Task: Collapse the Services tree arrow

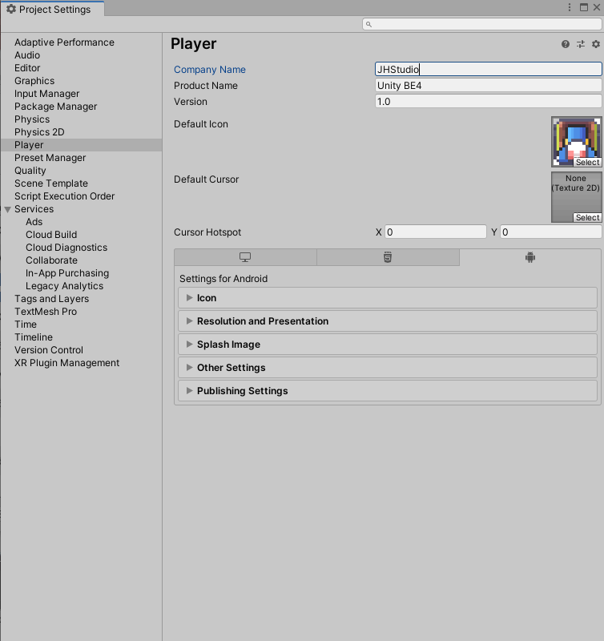Action: (x=7, y=209)
